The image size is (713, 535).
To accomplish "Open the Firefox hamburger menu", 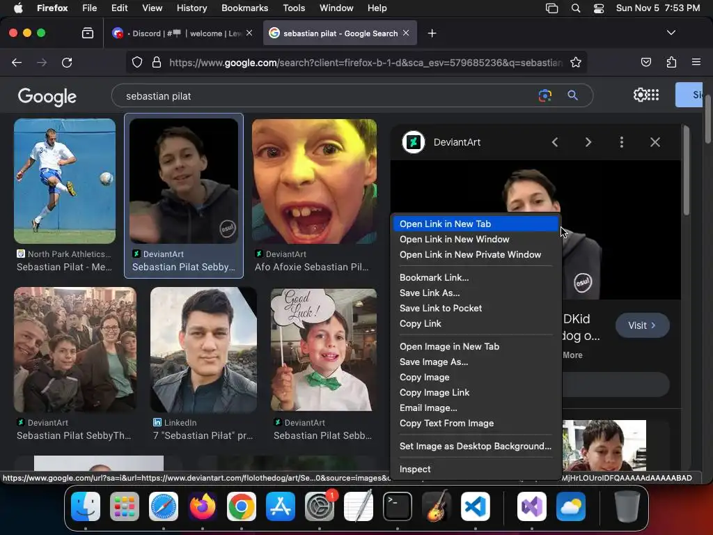I will click(x=696, y=62).
